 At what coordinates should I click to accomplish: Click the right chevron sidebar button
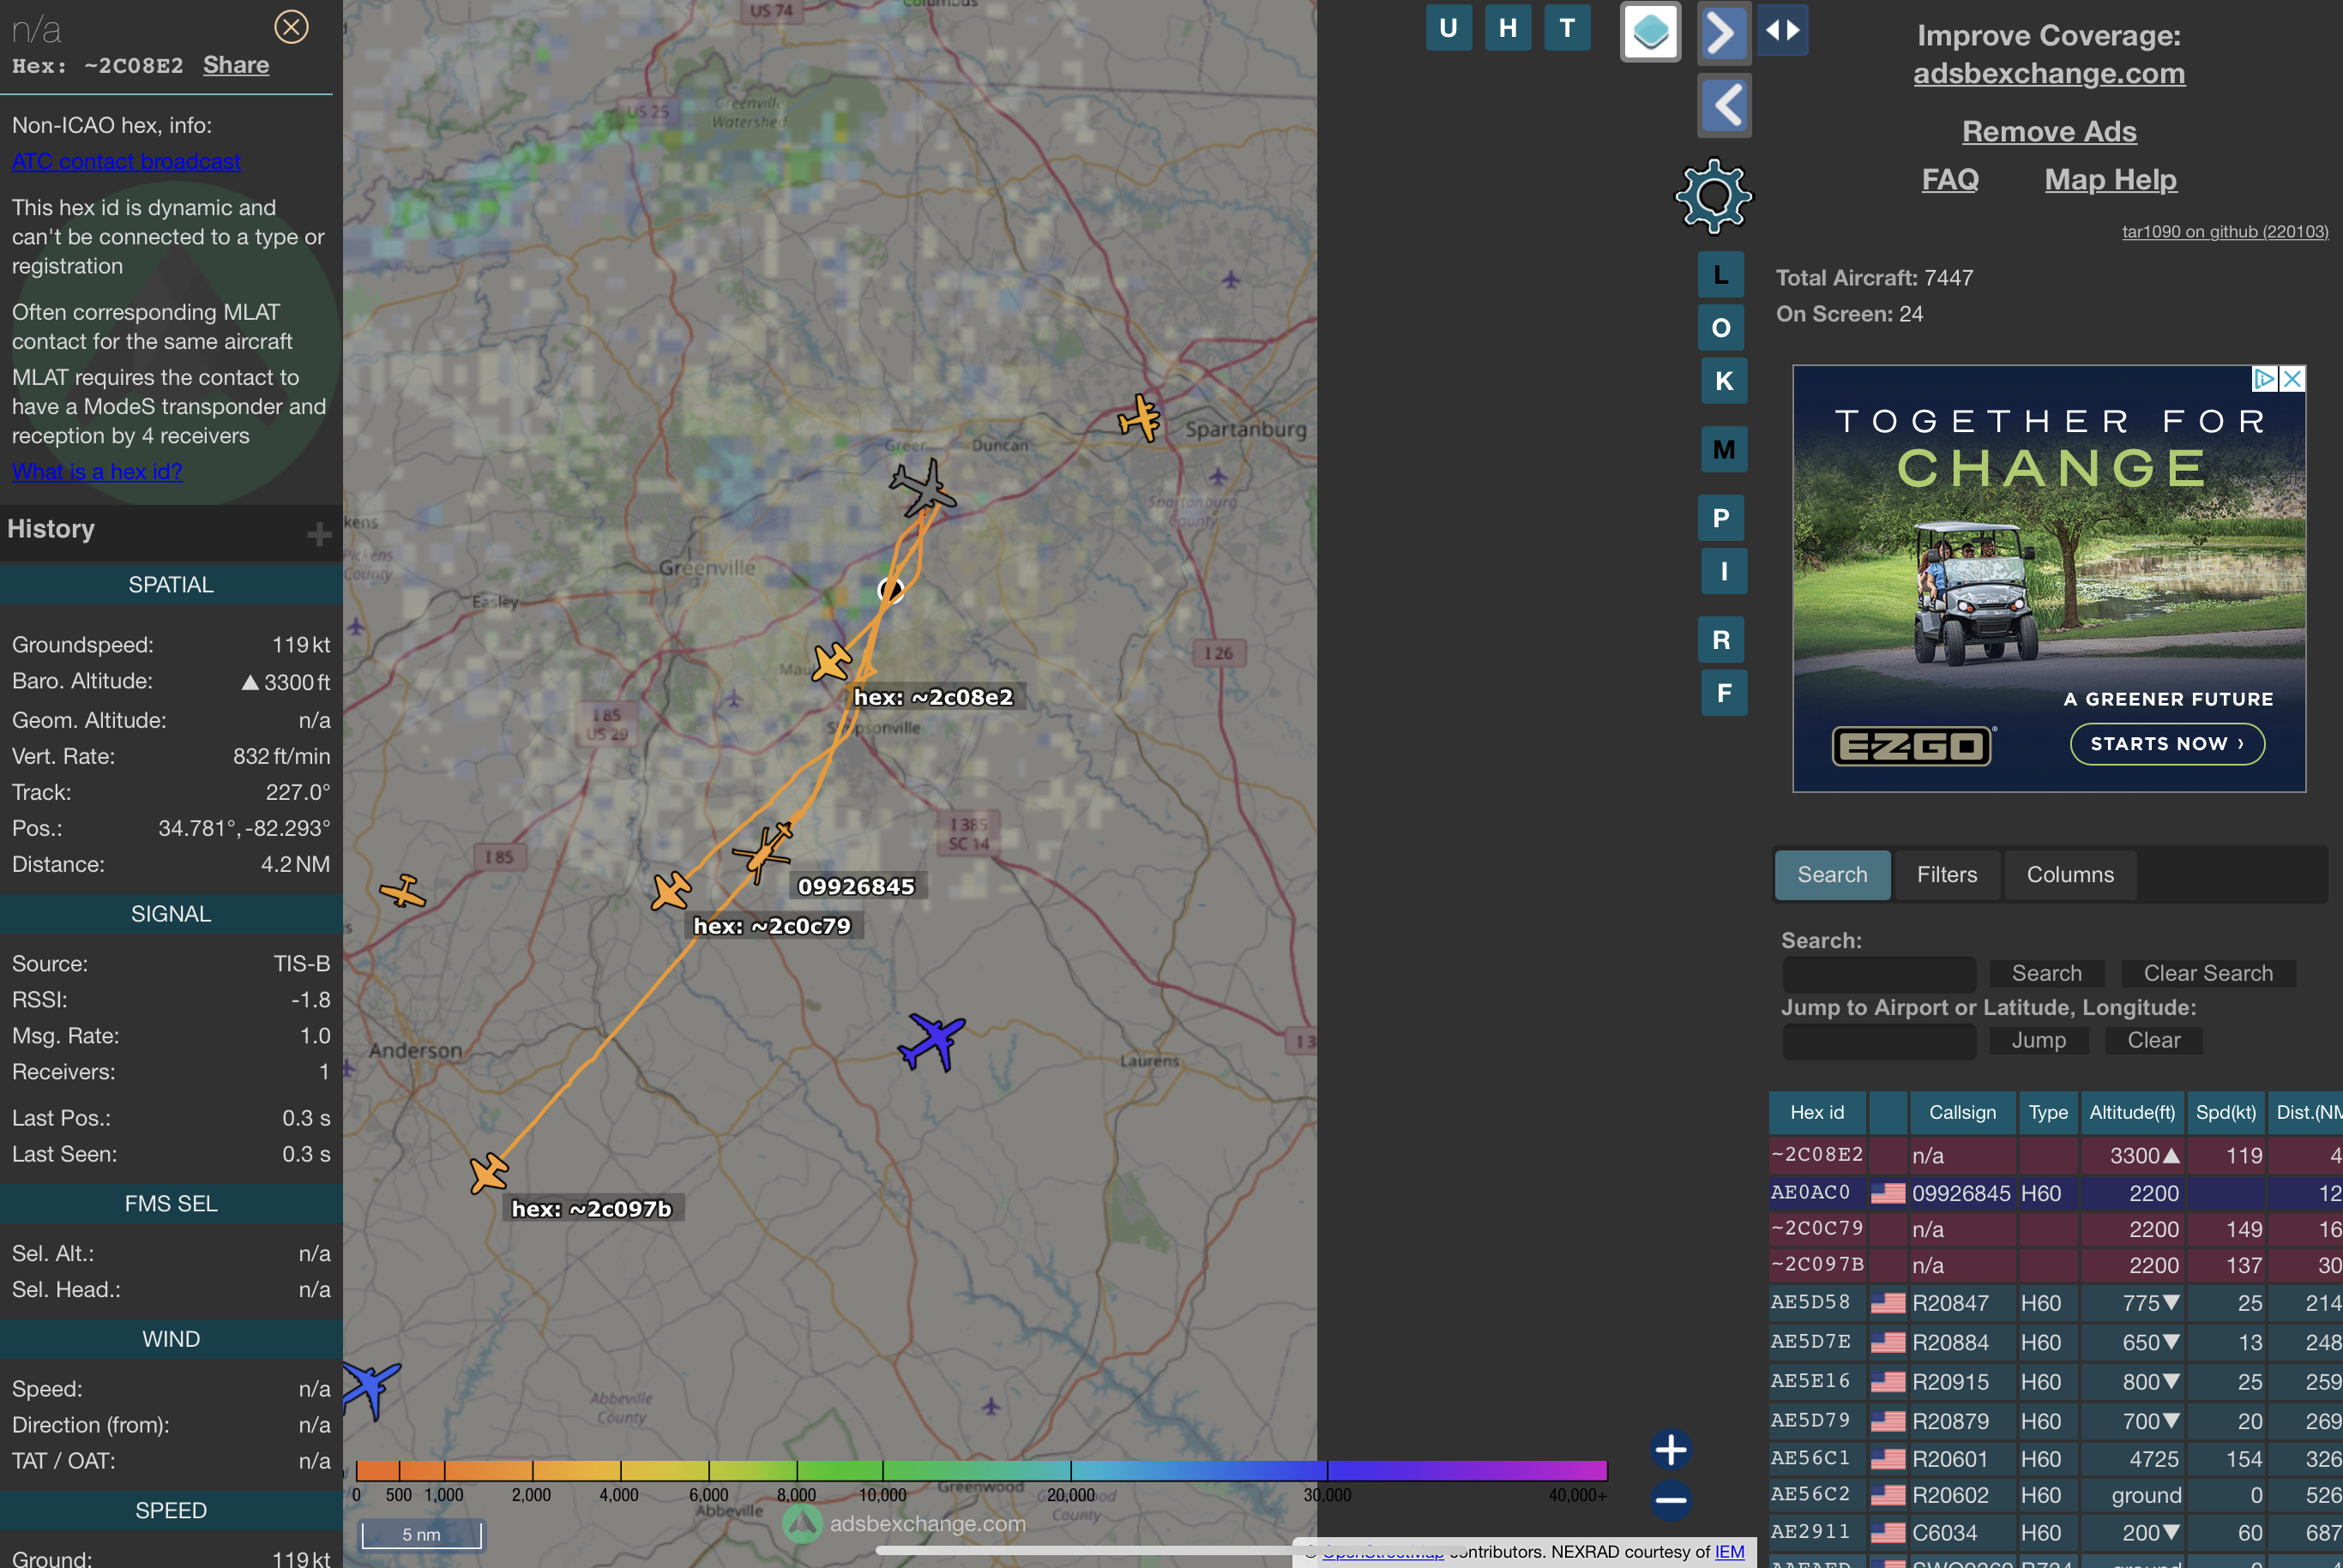pos(1724,33)
